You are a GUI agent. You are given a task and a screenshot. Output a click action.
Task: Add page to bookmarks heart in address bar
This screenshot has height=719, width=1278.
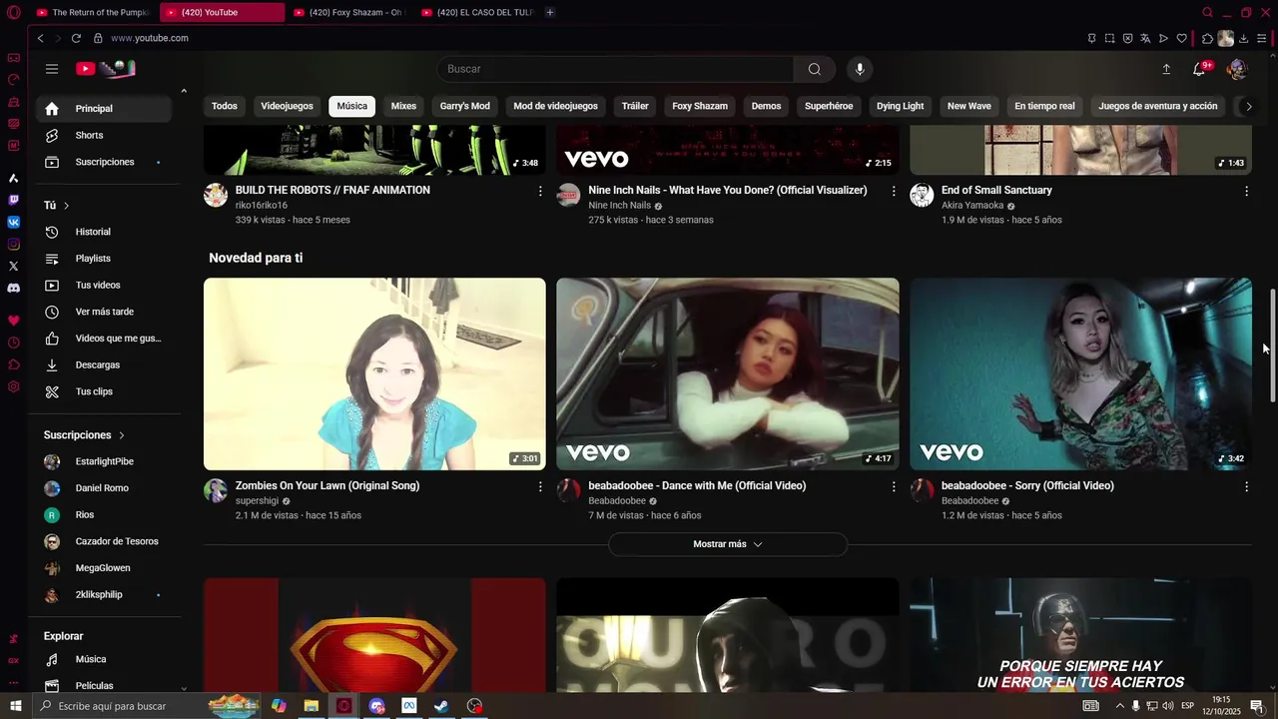(x=1182, y=38)
